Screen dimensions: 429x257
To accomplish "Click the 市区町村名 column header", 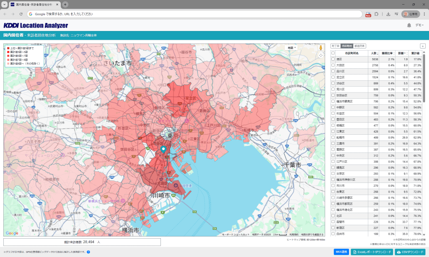I will pos(351,53).
